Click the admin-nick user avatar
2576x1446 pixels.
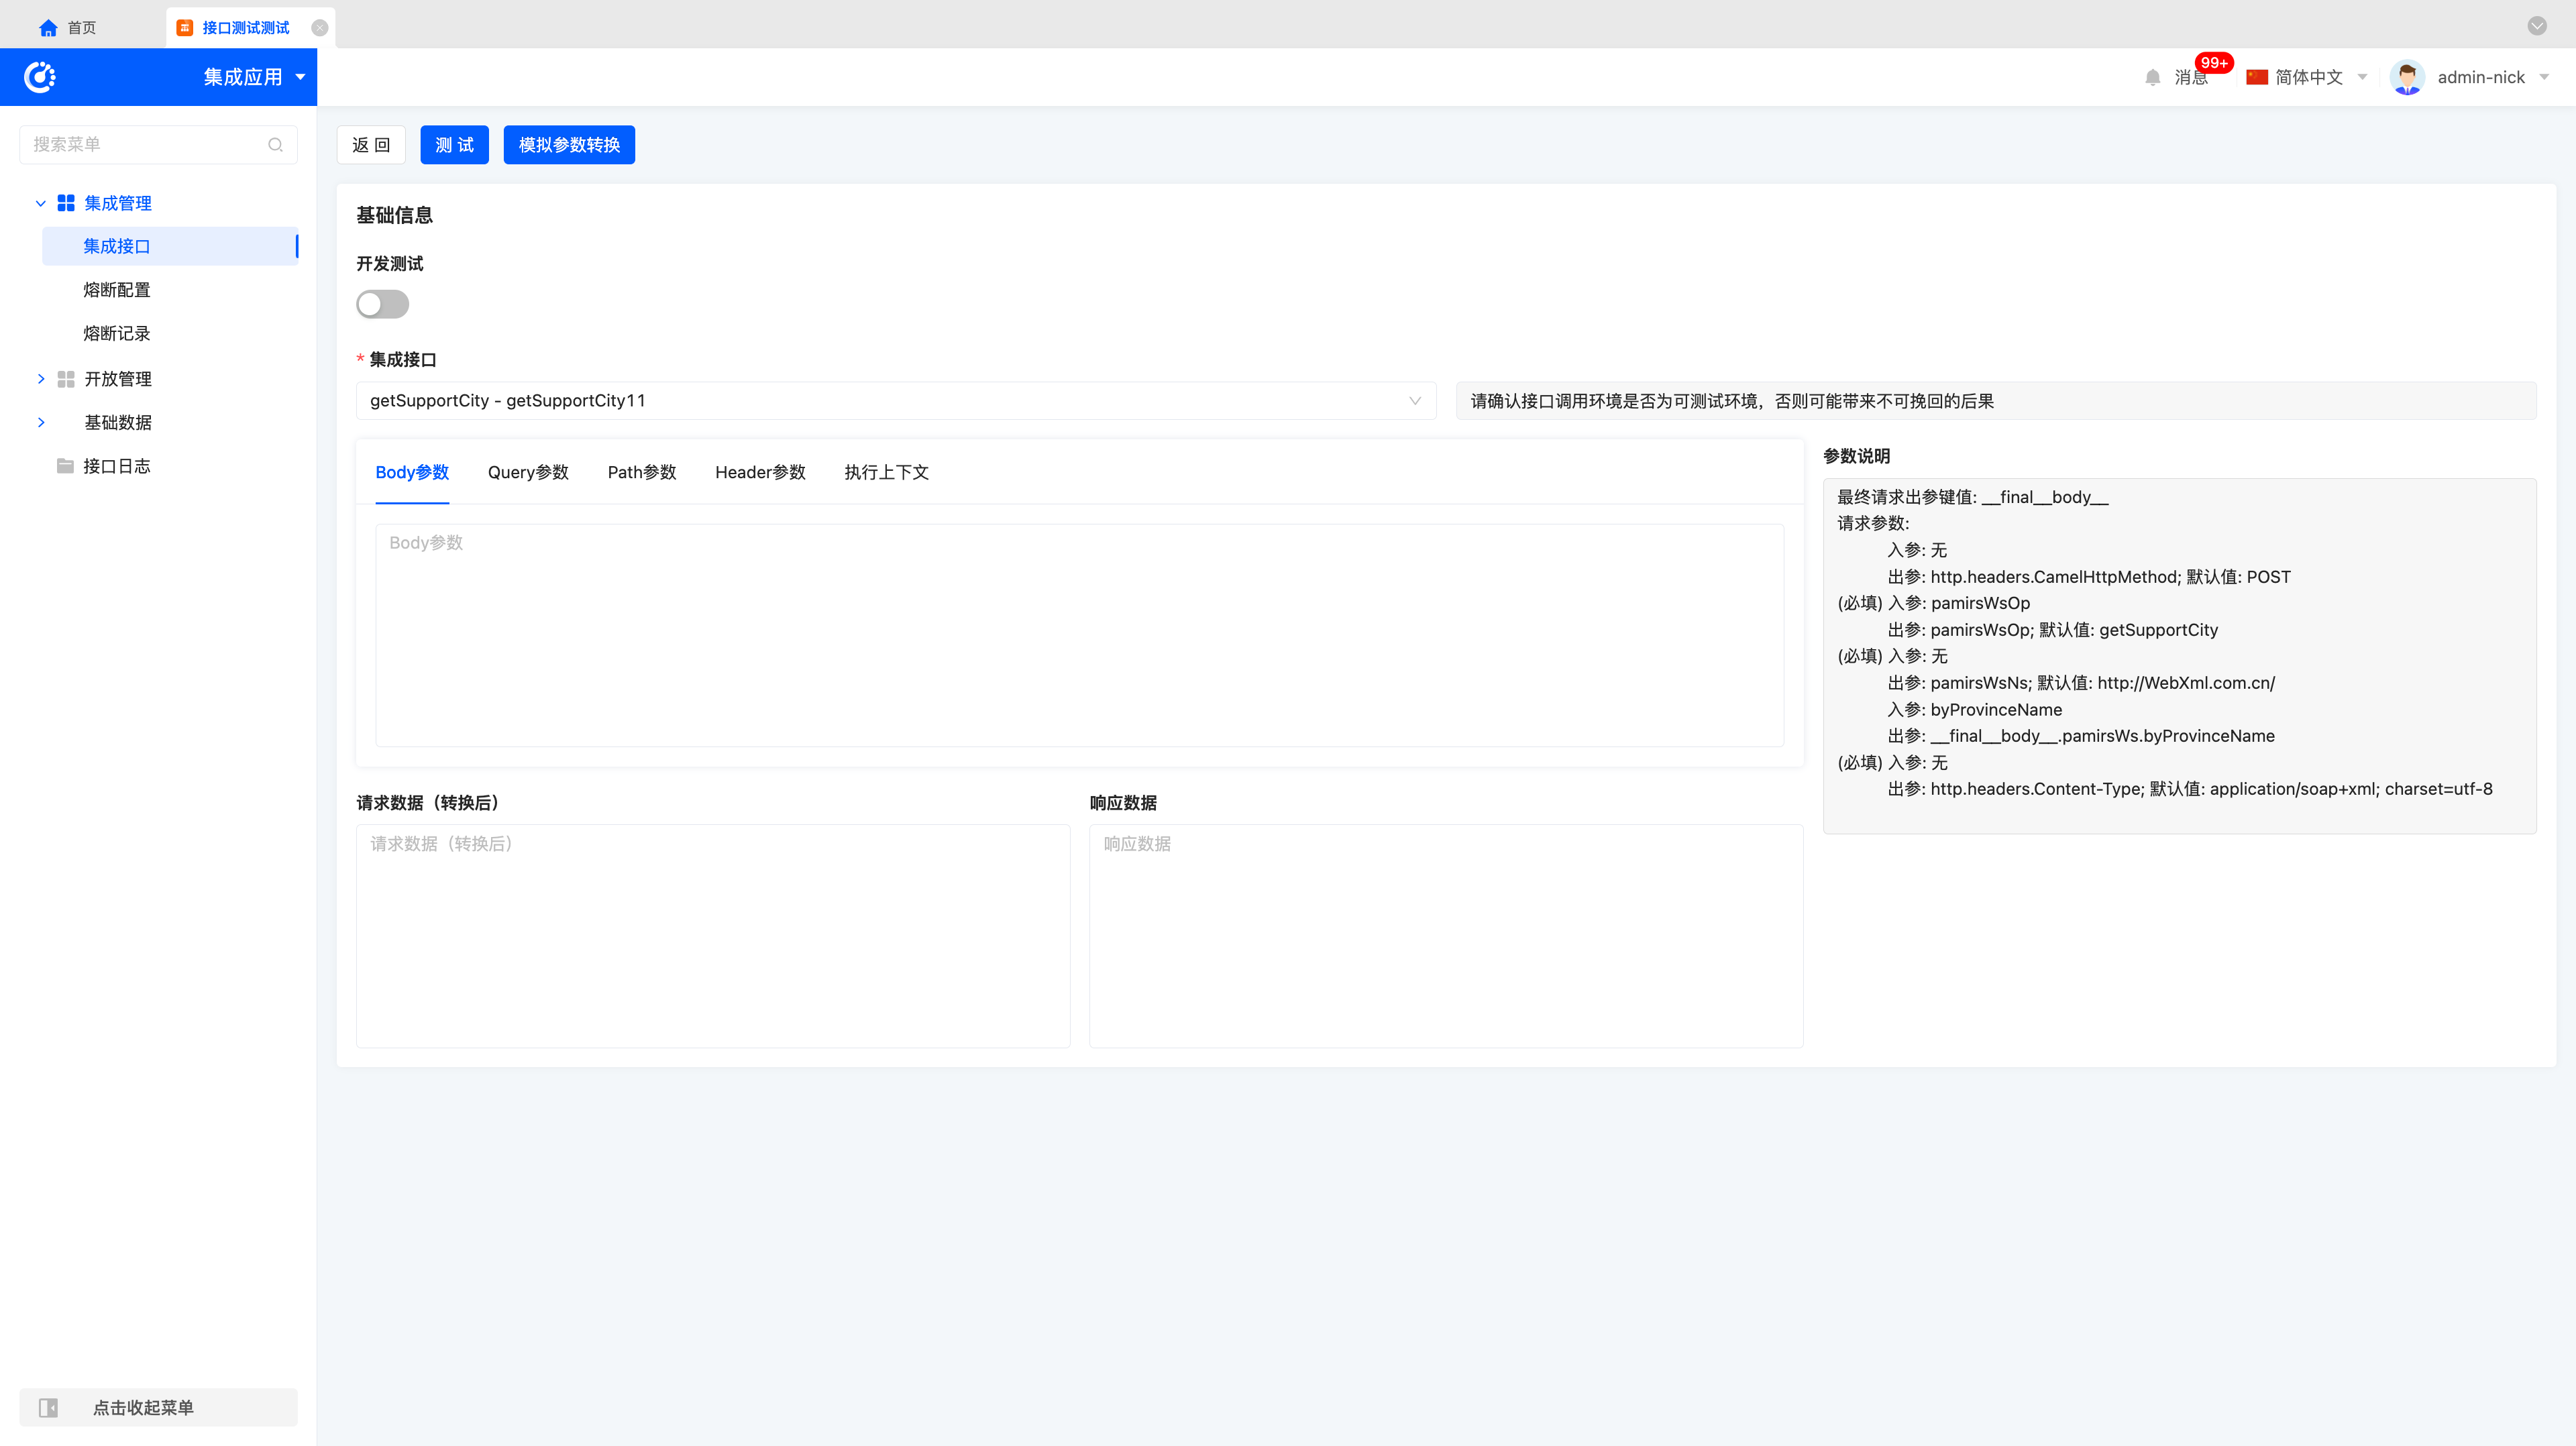click(x=2407, y=77)
